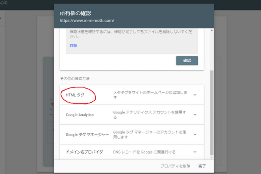
Task: Expand the HTML タグ chevron
Action: tap(195, 95)
